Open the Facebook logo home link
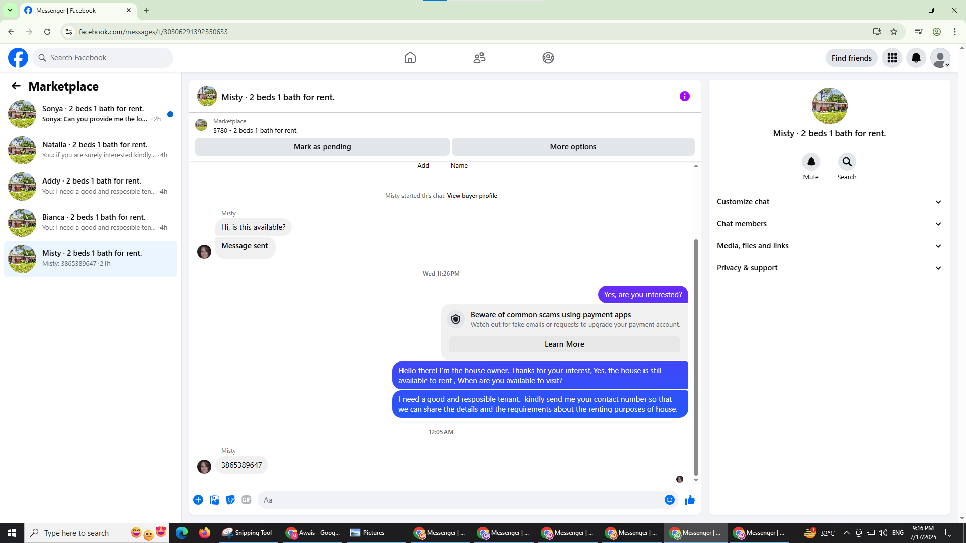 18,58
